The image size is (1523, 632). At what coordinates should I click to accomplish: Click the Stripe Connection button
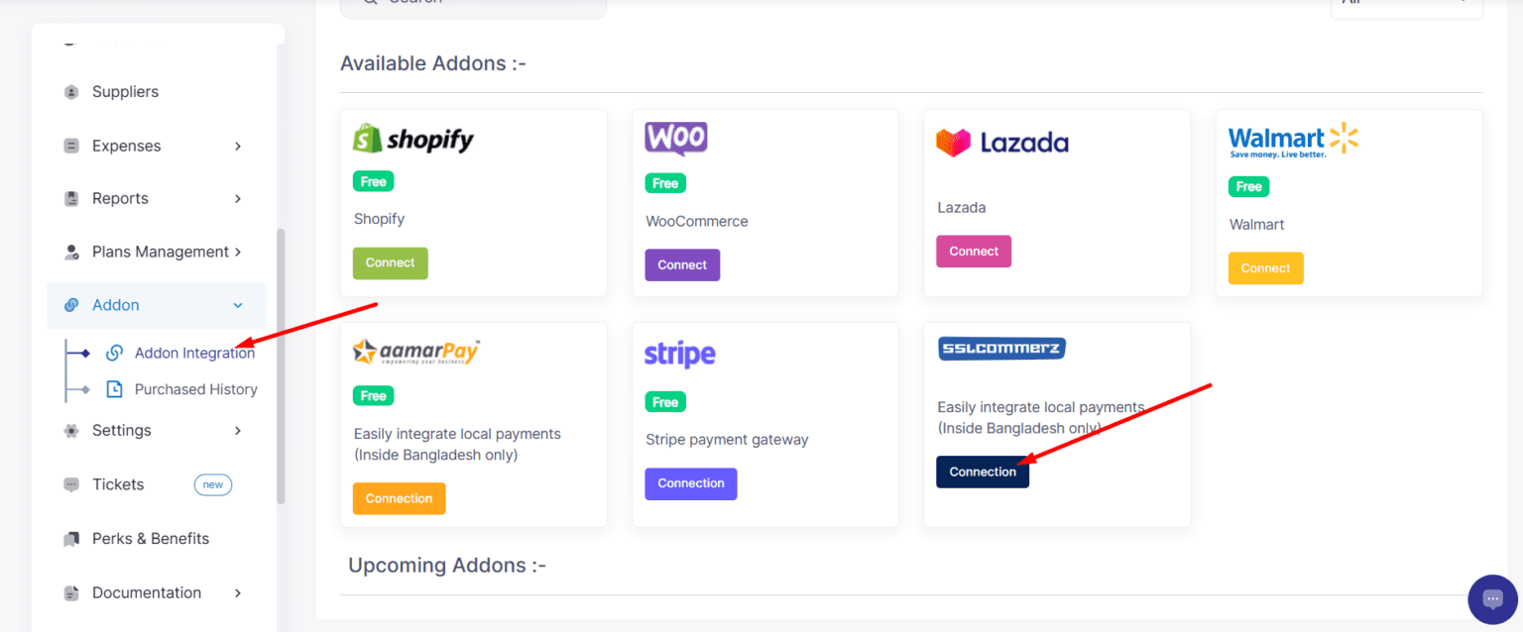690,483
